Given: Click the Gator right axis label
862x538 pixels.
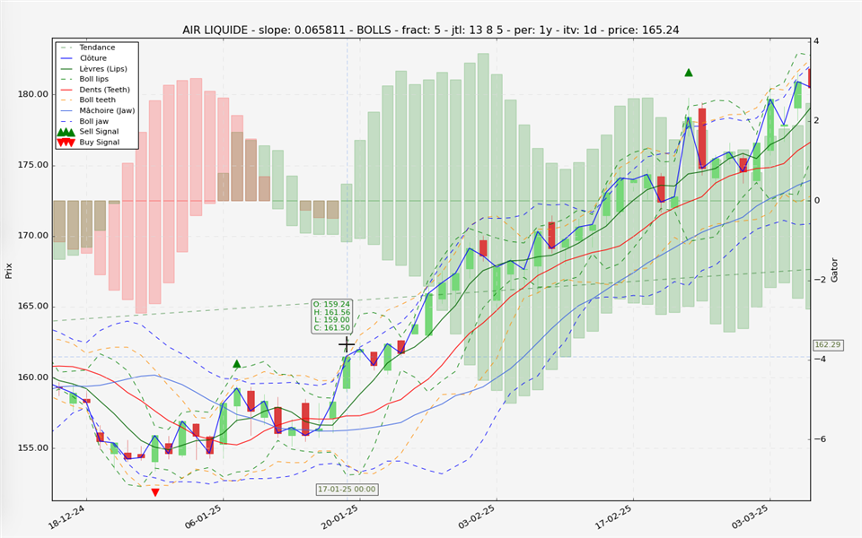Looking at the screenshot, I should 834,269.
